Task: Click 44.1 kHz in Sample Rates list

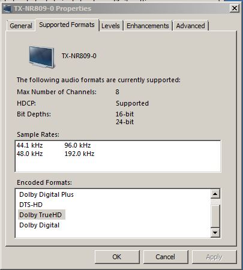Action: tap(29, 145)
